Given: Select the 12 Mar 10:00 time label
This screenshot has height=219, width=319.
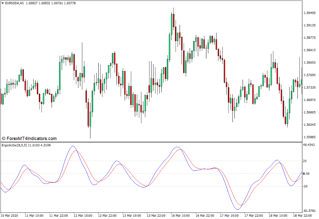Looking at the screenshot, I should (83, 216).
